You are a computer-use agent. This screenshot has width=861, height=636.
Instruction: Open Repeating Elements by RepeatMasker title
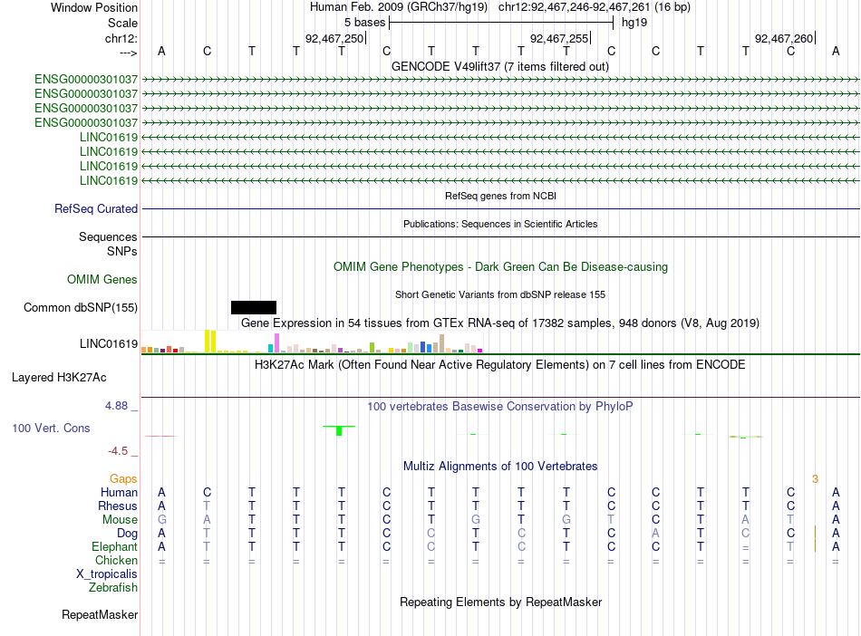(500, 602)
